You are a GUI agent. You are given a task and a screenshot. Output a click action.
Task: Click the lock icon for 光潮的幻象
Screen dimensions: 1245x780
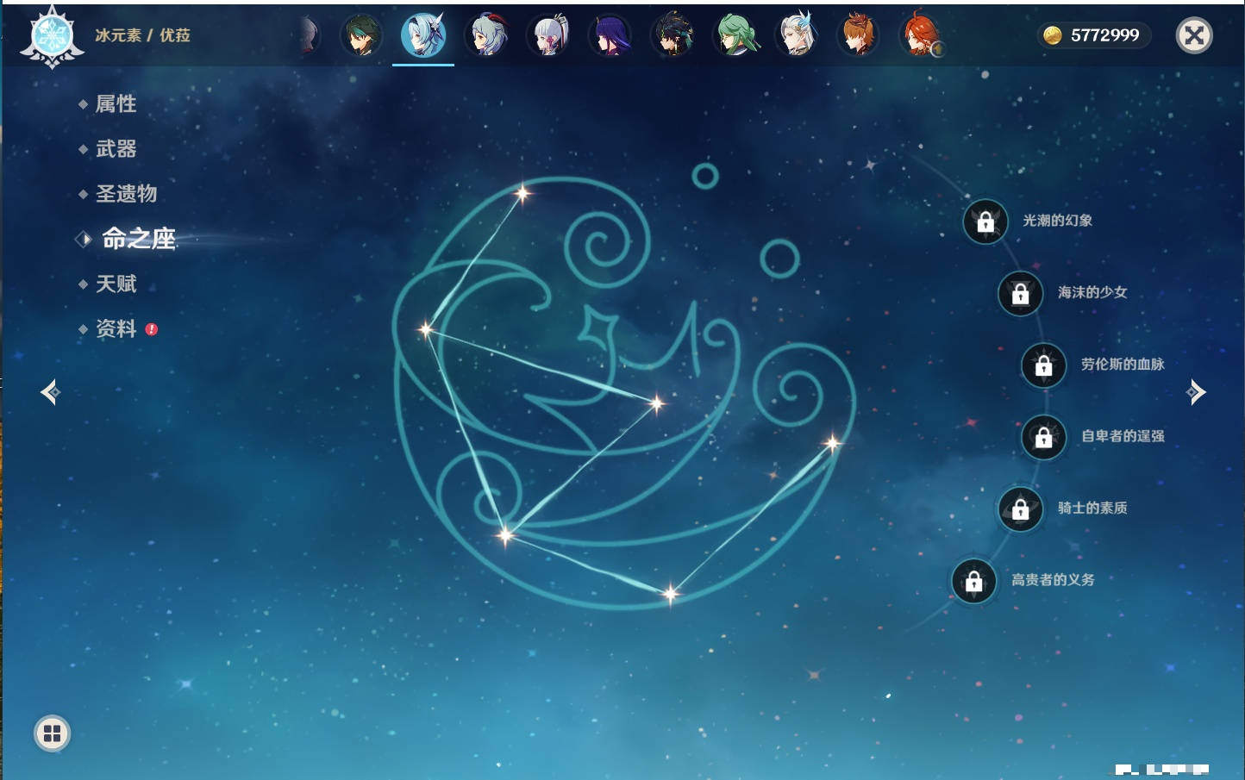pyautogui.click(x=985, y=222)
